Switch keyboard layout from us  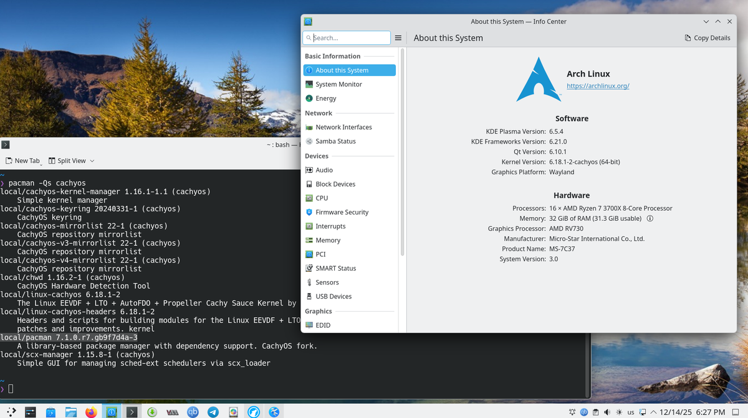click(x=630, y=411)
